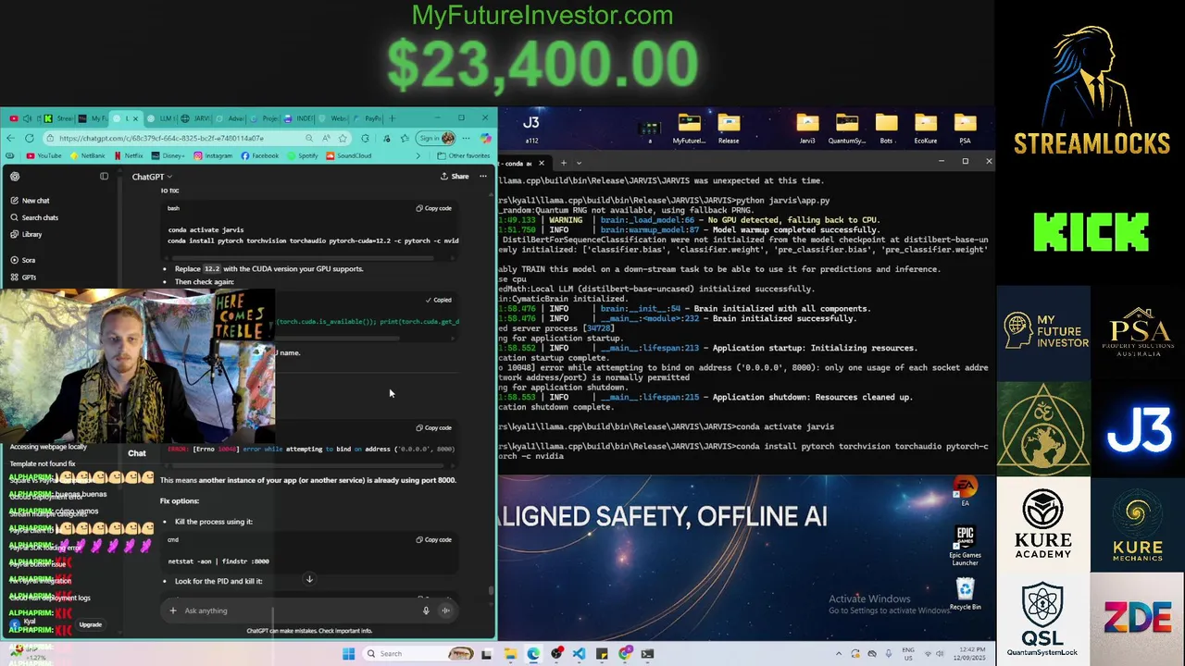This screenshot has height=666, width=1185.
Task: Open Netflix bookmark in favorites bar
Action: tap(128, 155)
